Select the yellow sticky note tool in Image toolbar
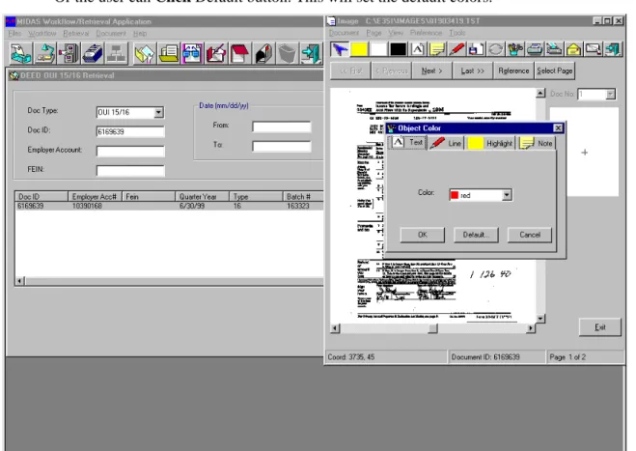 (437, 49)
